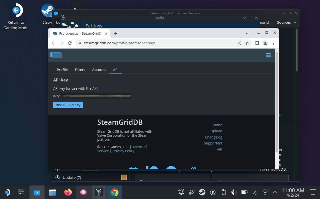The width and height of the screenshot is (320, 199).
Task: Open Return to Gaming Mode desktop shortcut
Action: click(16, 17)
